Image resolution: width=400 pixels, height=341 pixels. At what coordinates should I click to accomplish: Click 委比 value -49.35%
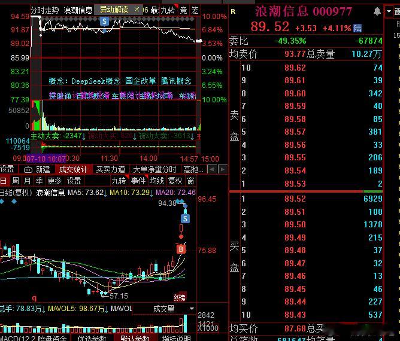290,41
